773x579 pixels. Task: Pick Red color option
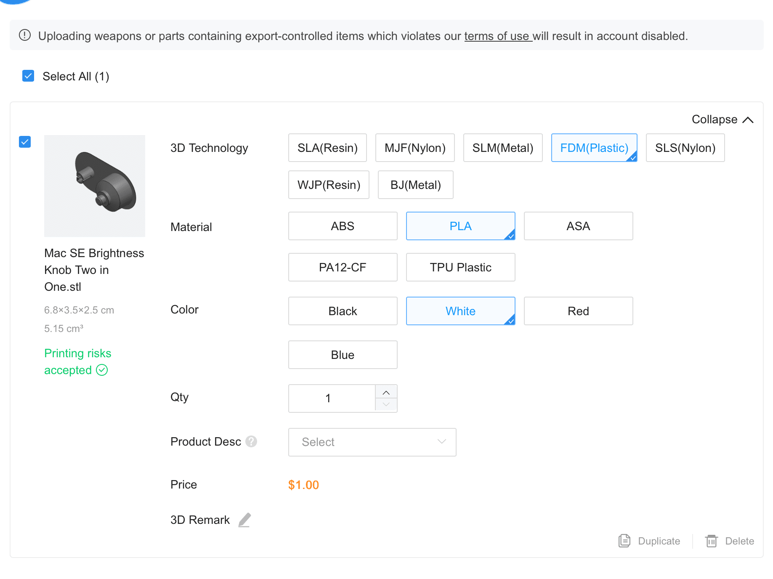578,311
